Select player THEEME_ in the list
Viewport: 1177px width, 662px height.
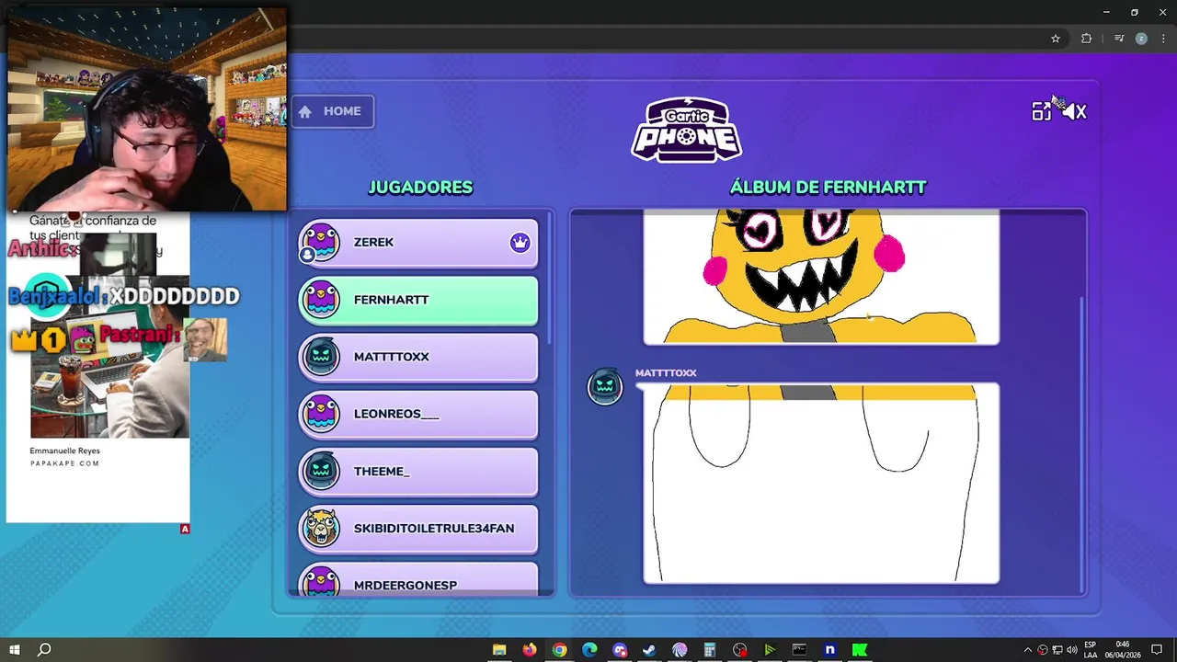(x=418, y=471)
